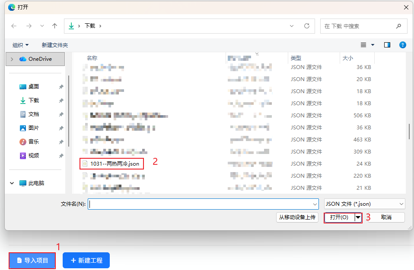Click the pin icon beside 视频
Viewport: 414px width, 270px height.
coord(61,156)
